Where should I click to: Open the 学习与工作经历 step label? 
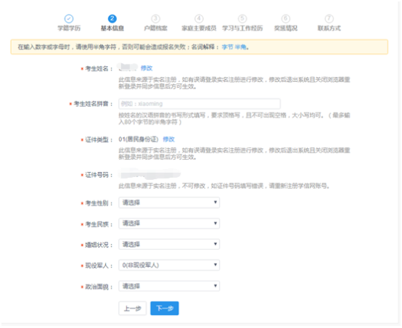pyautogui.click(x=242, y=28)
